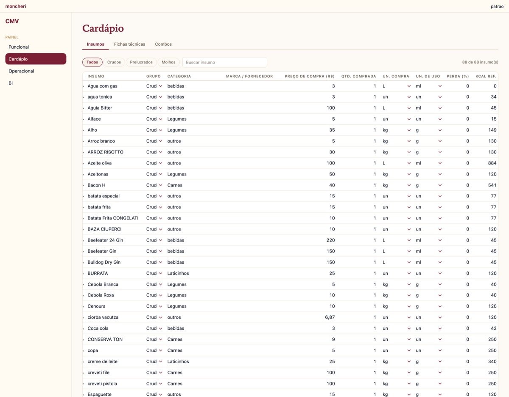Show only Prelucrados items
Viewport: 509px width, 397px height.
point(141,62)
